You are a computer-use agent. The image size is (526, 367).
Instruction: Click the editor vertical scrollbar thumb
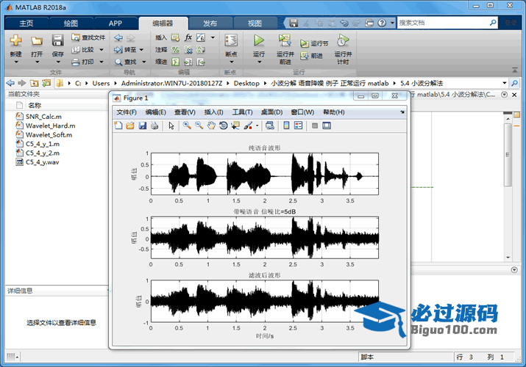pyautogui.click(x=508, y=155)
